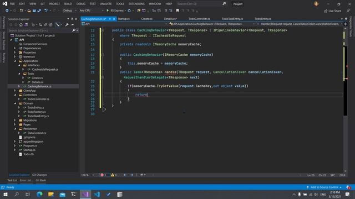The height and width of the screenshot is (199, 355).
Task: Click the Show All Files icon in Solution Explorer
Action: (x=50, y=24)
